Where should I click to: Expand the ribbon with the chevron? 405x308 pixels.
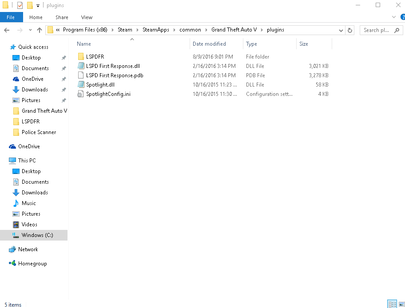[x=394, y=17]
